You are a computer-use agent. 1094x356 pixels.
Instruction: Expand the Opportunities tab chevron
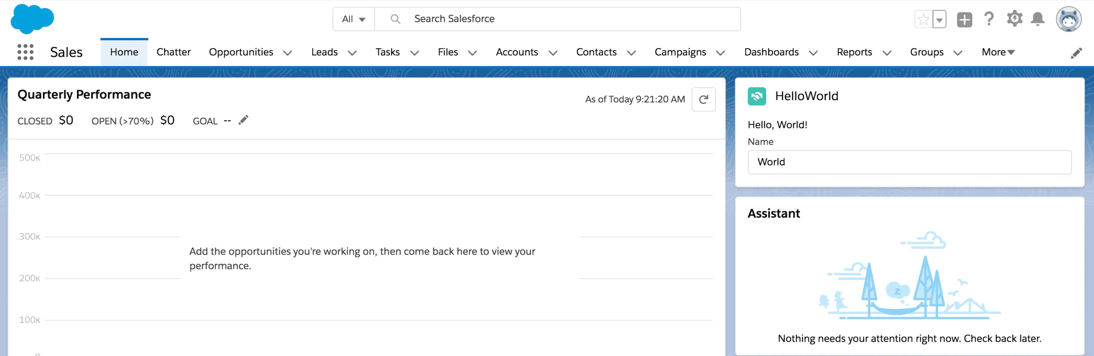tap(288, 53)
